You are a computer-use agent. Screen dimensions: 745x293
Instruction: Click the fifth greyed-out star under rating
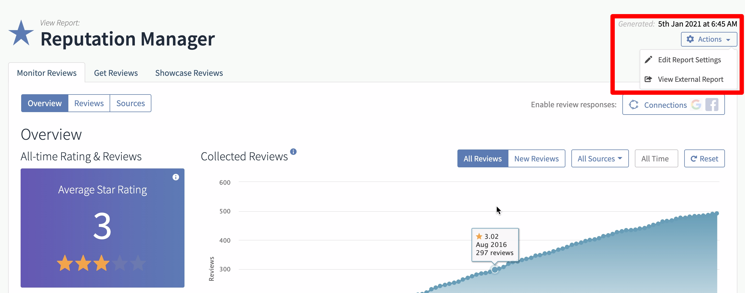(138, 263)
